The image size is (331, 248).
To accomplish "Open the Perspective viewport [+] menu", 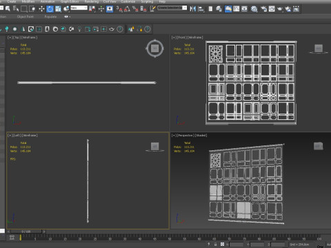I will pos(174,135).
